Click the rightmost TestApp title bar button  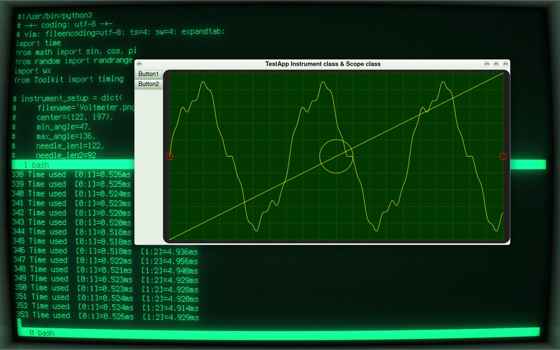pos(505,64)
